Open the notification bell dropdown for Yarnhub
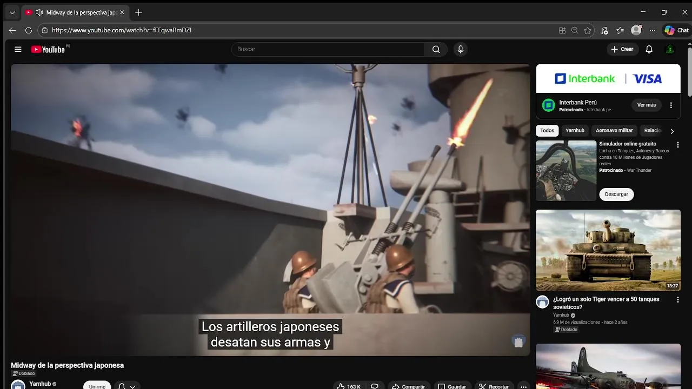The image size is (692, 389). pyautogui.click(x=128, y=386)
